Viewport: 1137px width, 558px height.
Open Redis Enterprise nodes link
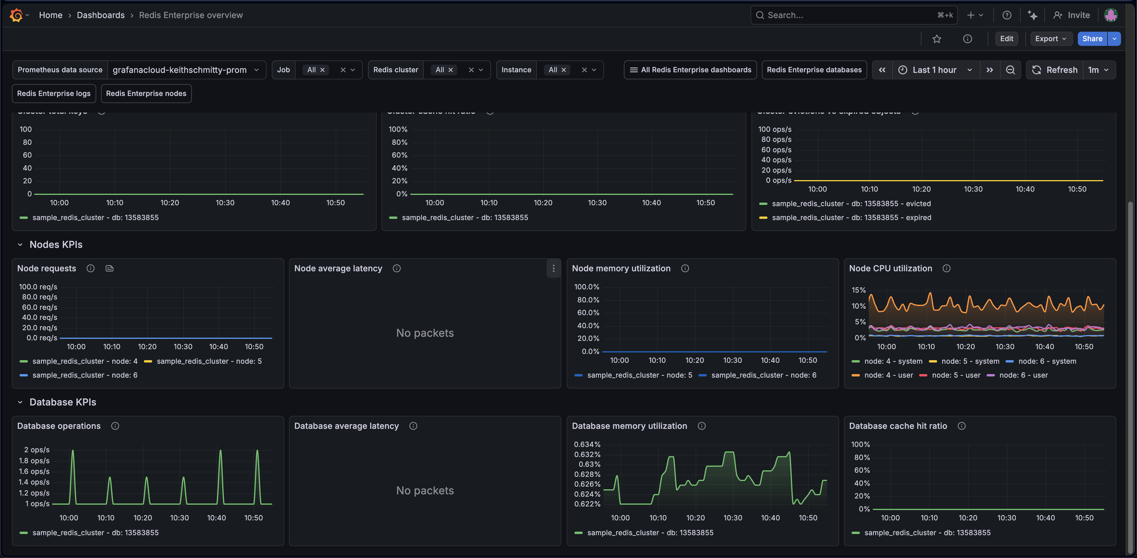pyautogui.click(x=146, y=94)
